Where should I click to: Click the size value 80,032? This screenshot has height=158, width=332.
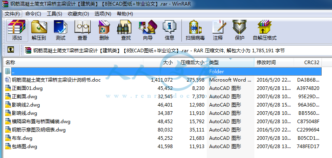tap(165, 129)
